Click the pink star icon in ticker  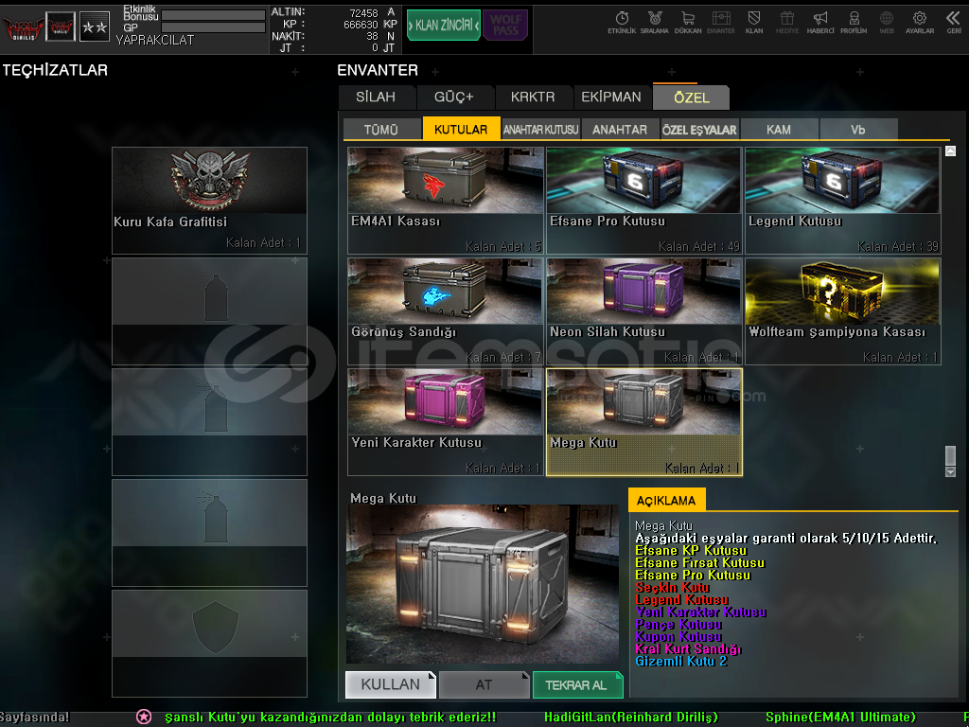pos(144,717)
